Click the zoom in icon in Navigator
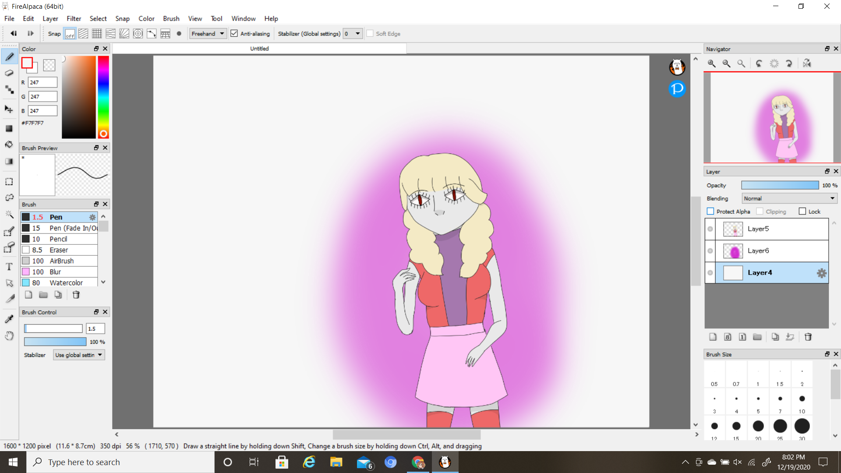The image size is (841, 473). 712,64
